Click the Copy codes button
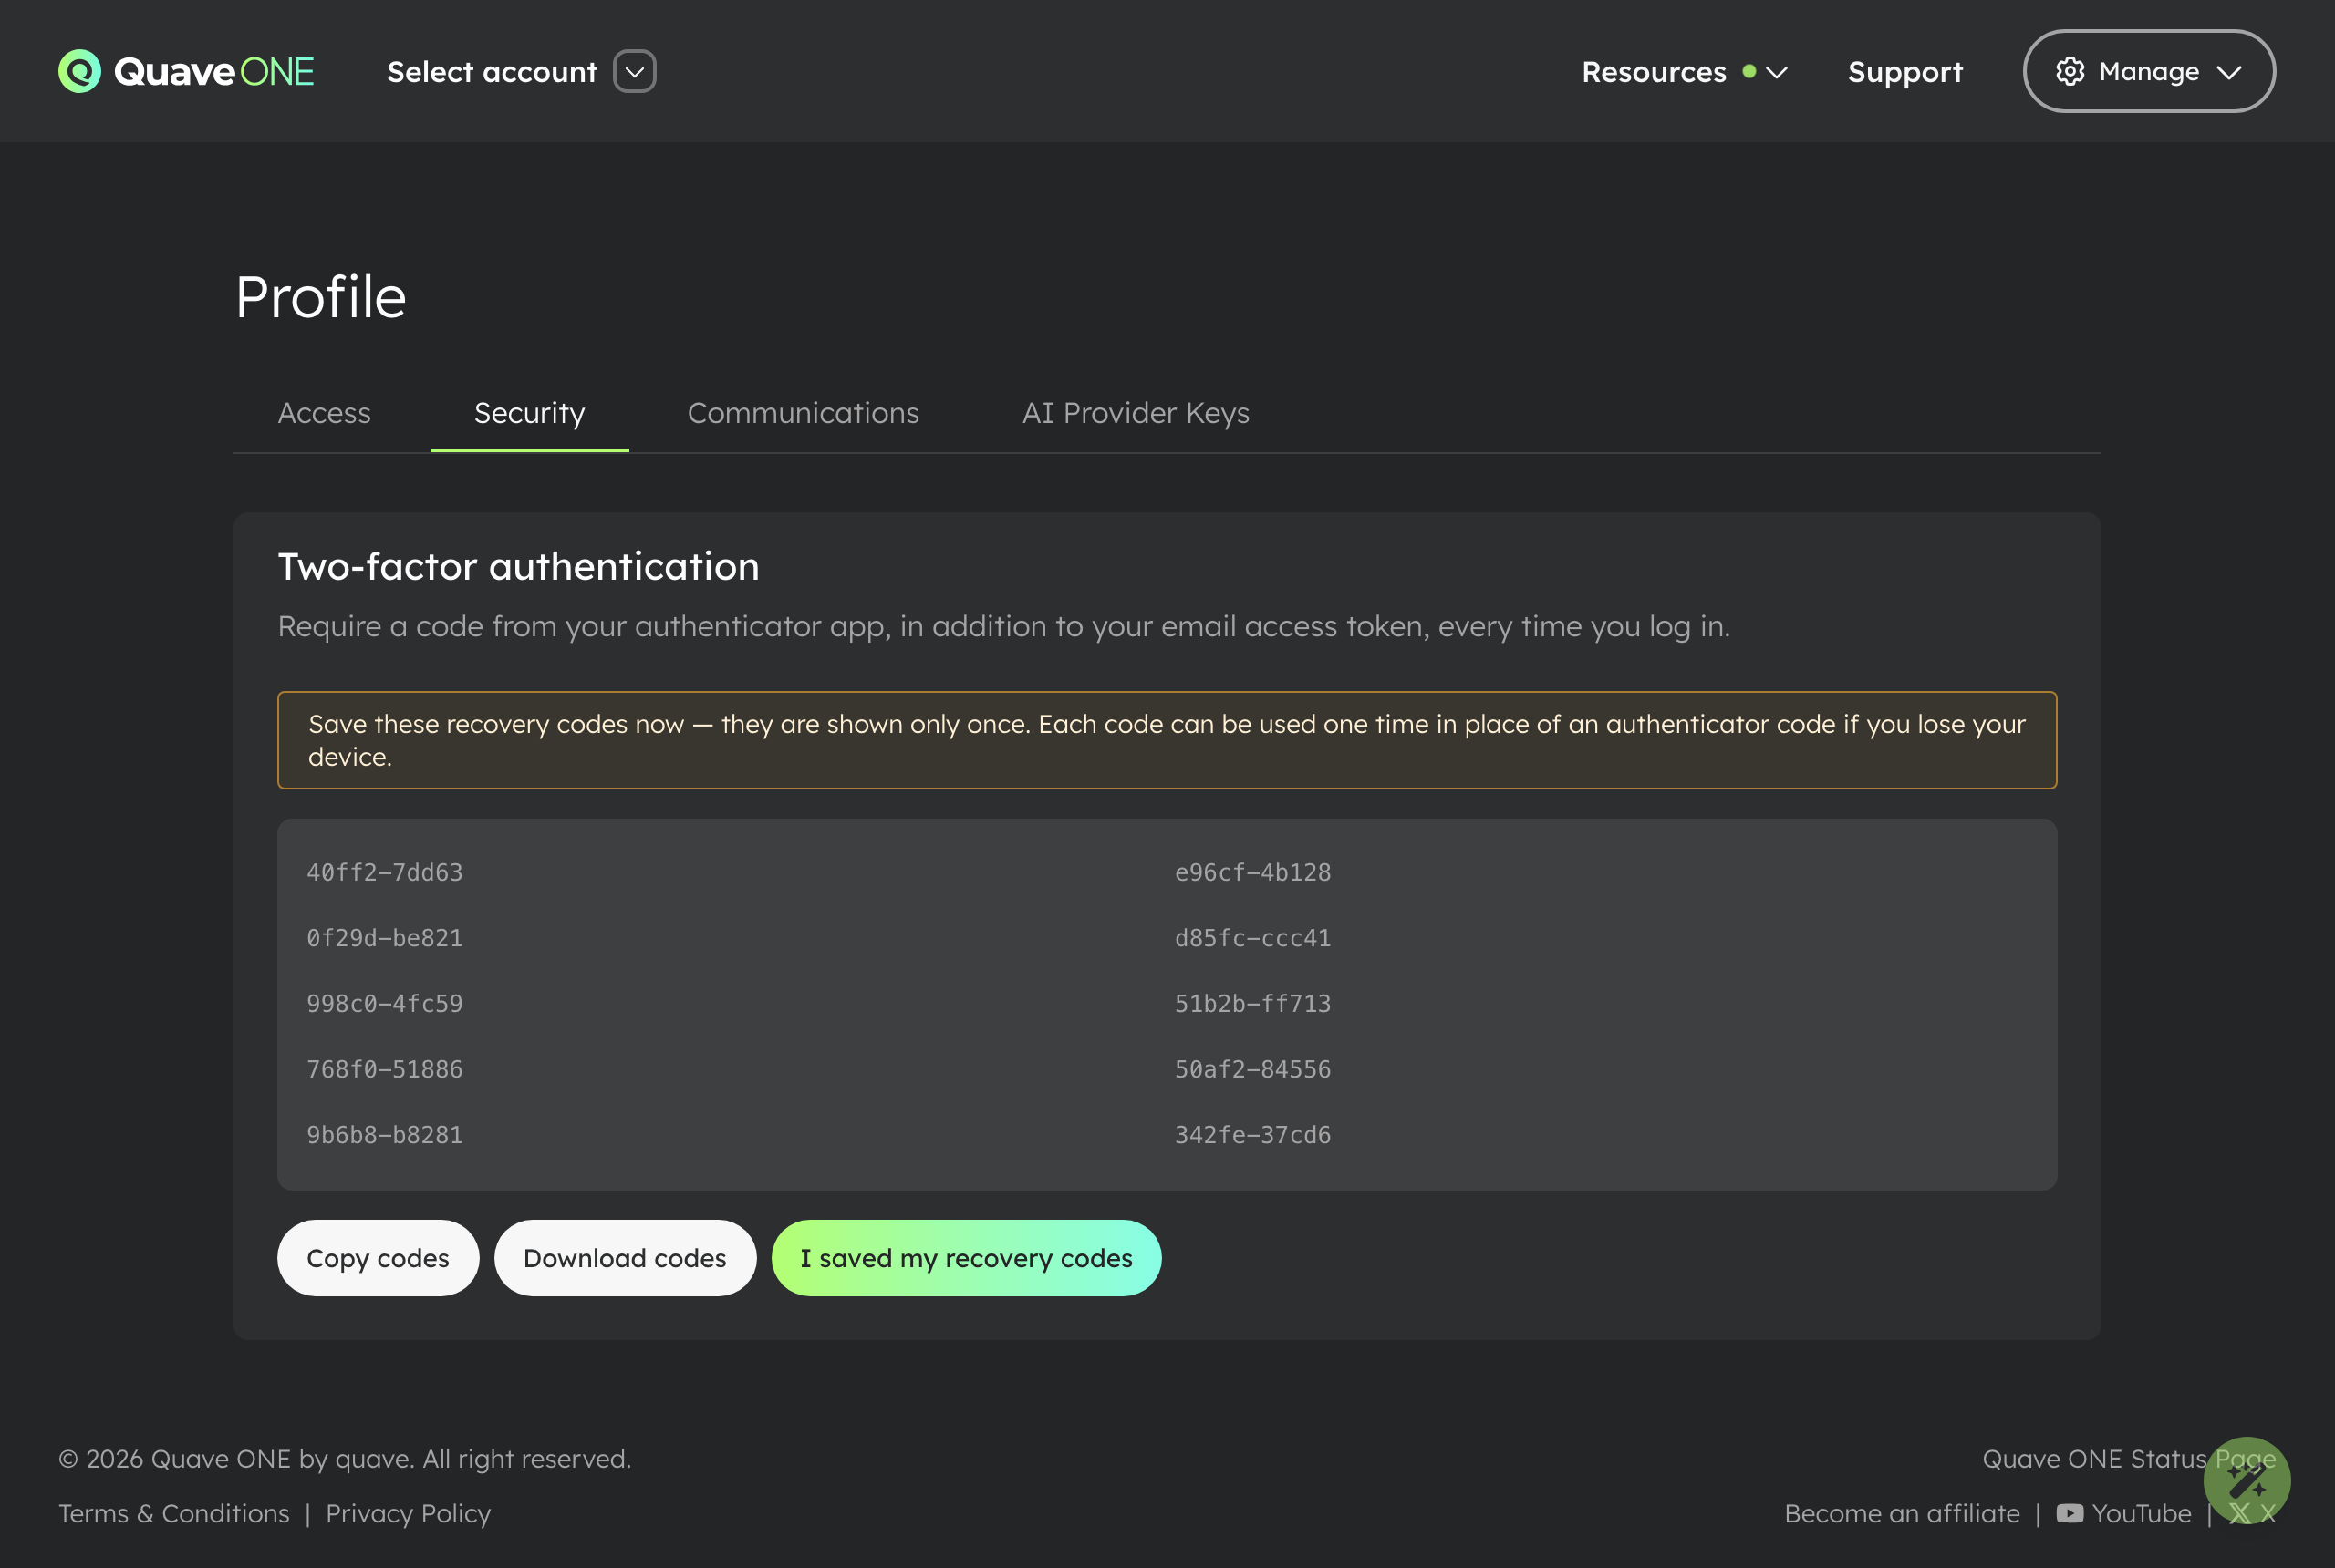The image size is (2335, 1568). 379,1258
